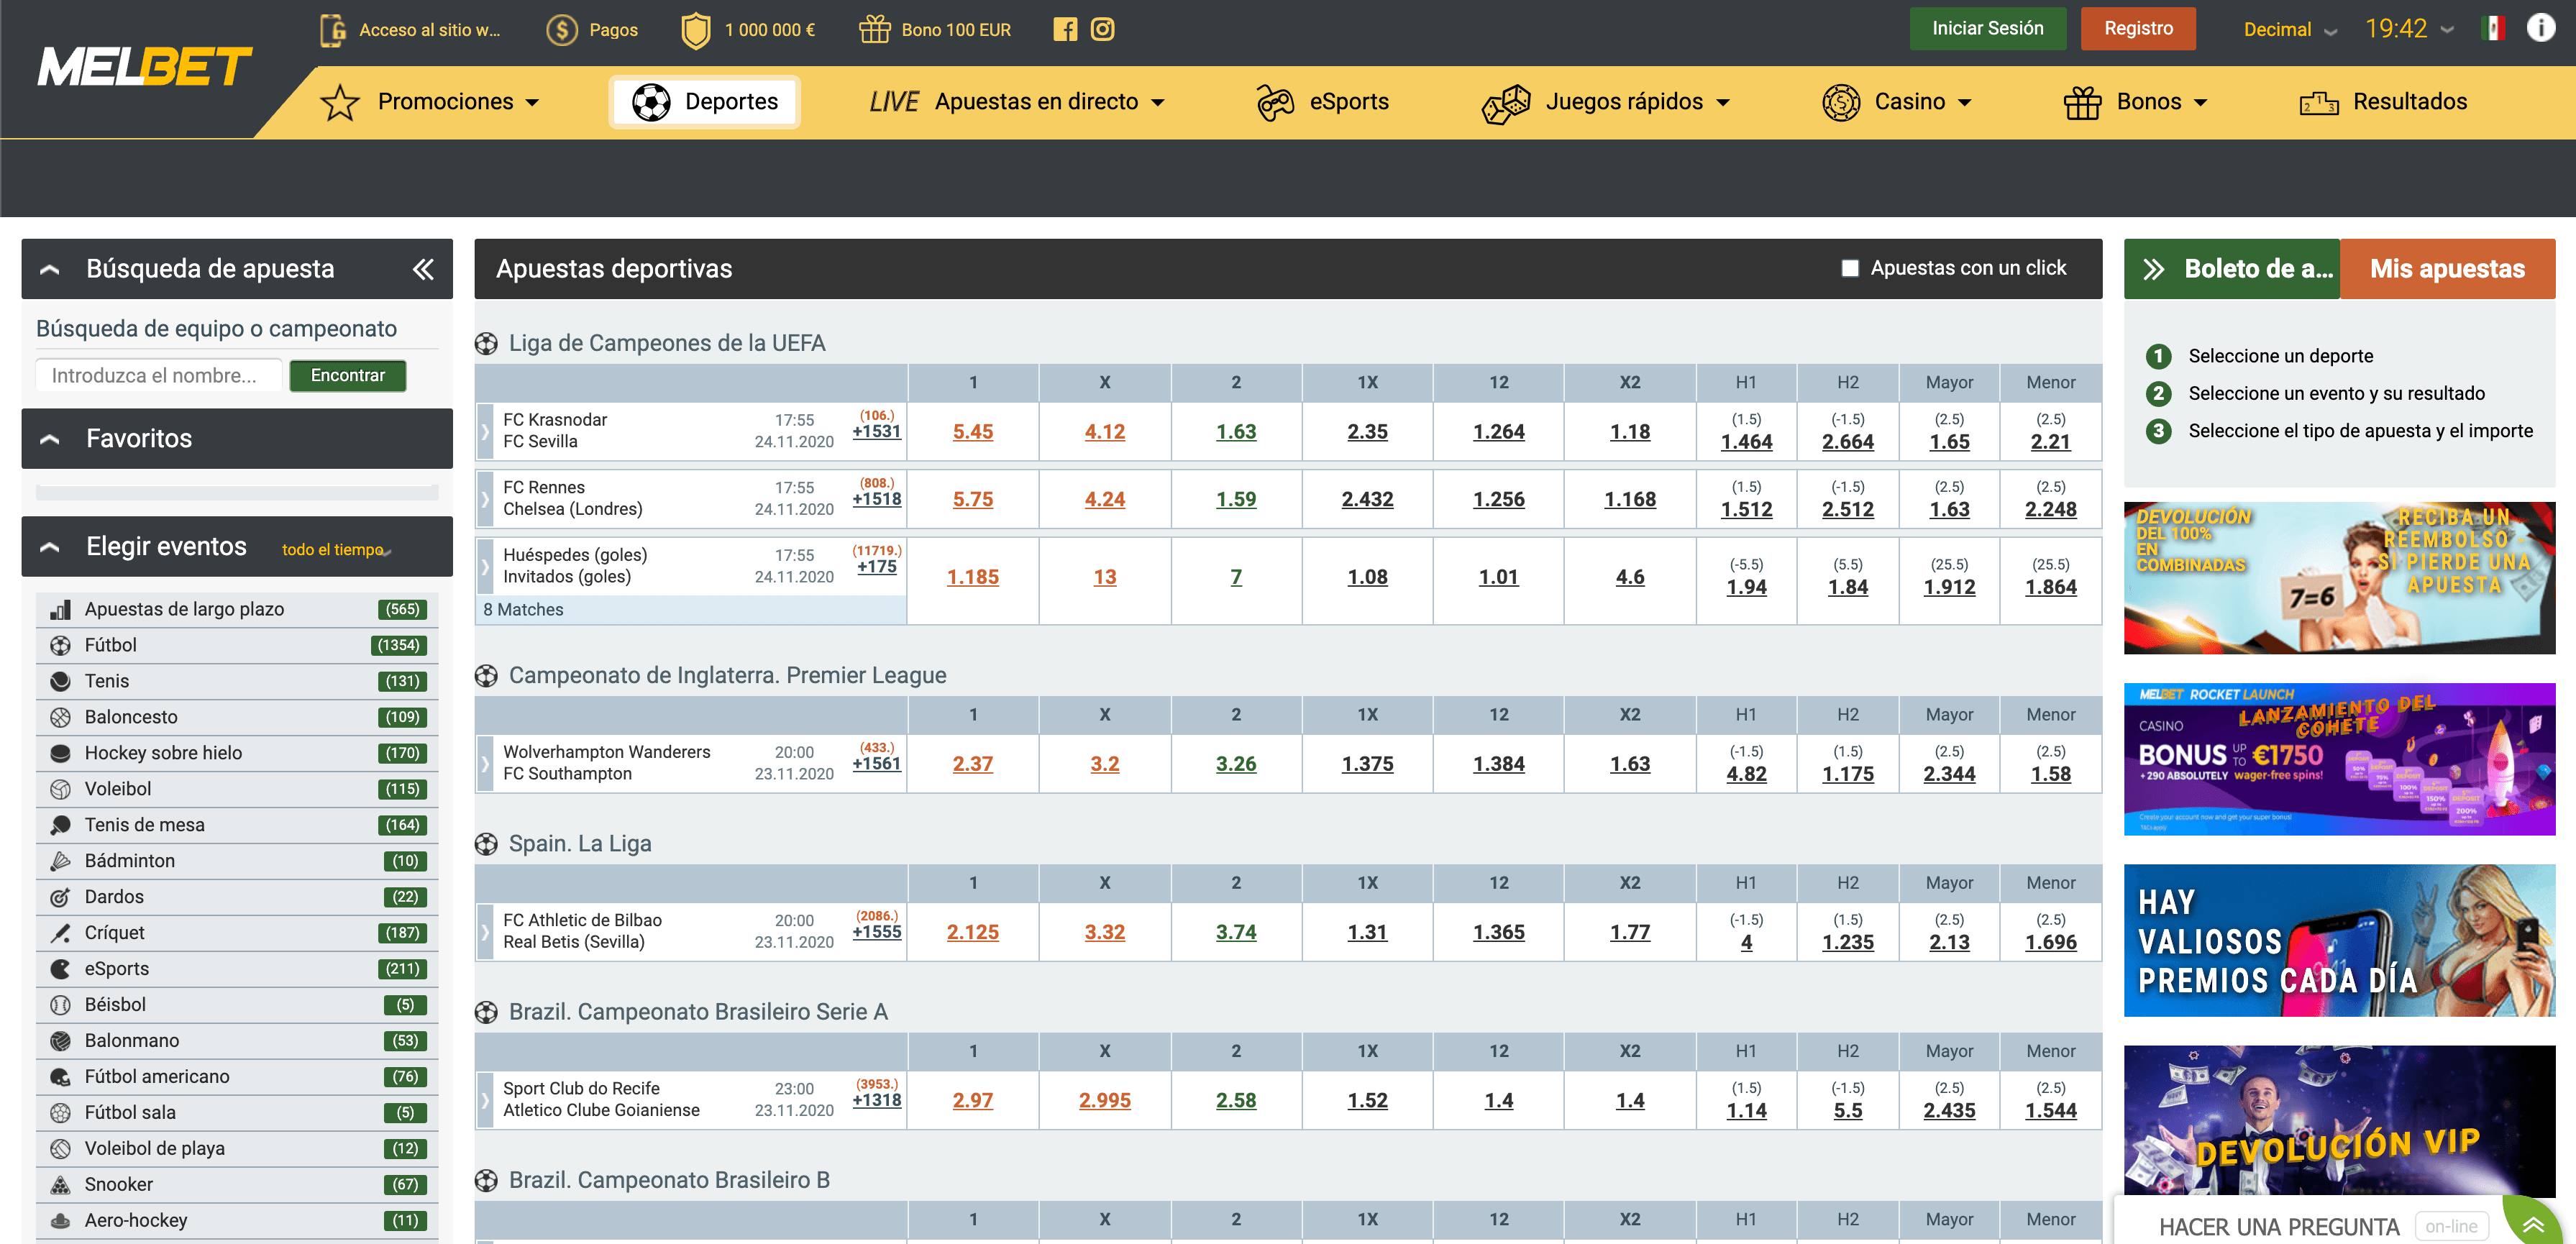2576x1244 pixels.
Task: Open the Casino dropdown menu
Action: click(x=1897, y=102)
